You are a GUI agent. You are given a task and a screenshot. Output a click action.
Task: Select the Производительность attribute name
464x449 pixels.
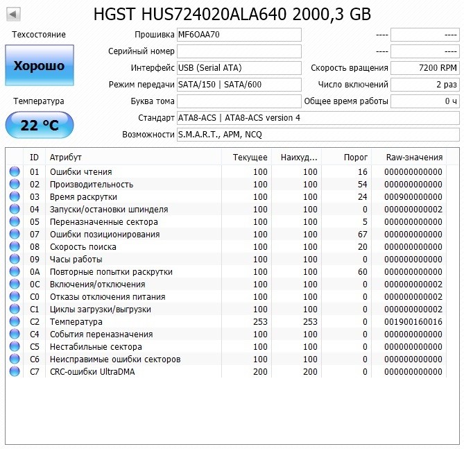(92, 184)
